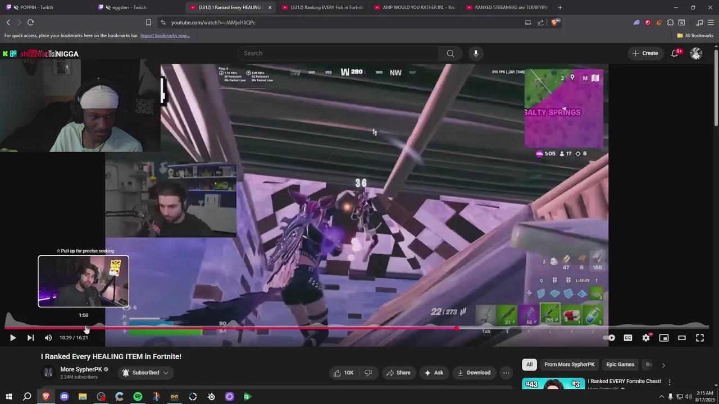Click the Ask button

click(434, 373)
